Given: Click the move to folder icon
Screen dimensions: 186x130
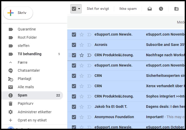Looking at the screenshot, I should [176, 9].
